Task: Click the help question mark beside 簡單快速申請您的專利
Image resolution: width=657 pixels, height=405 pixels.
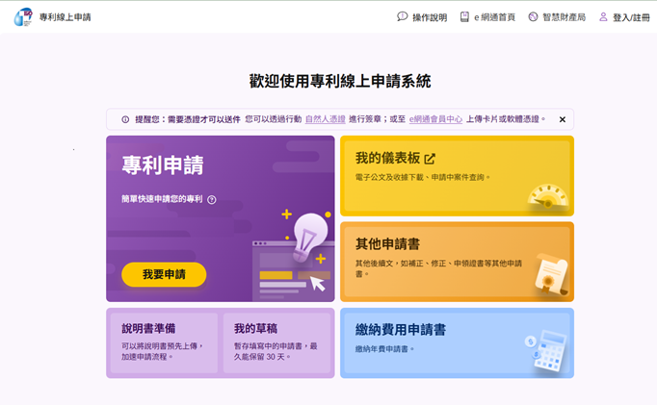Action: [x=212, y=200]
